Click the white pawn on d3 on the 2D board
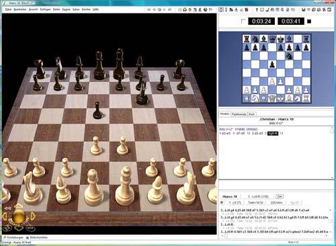 272,81
